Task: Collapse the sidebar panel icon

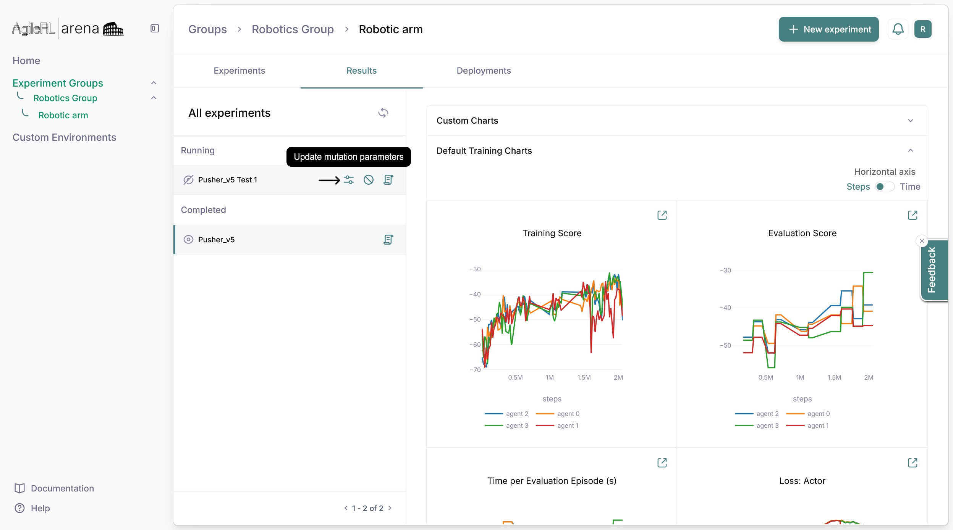Action: point(155,29)
